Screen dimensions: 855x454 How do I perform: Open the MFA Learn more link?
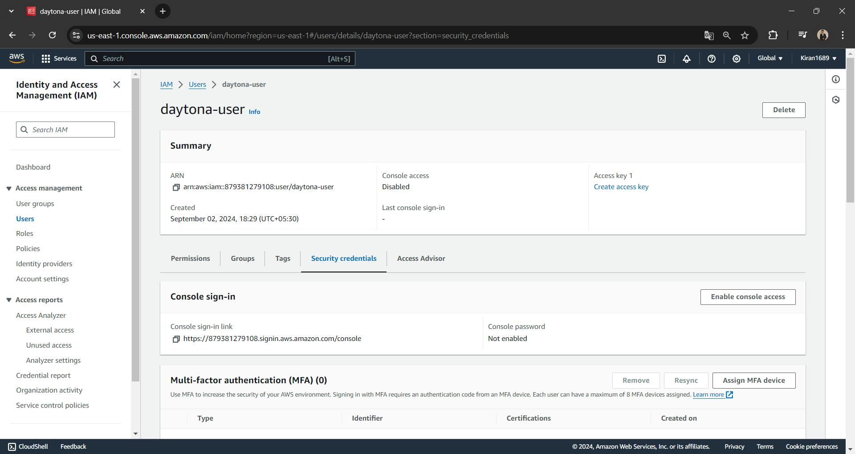click(x=708, y=395)
